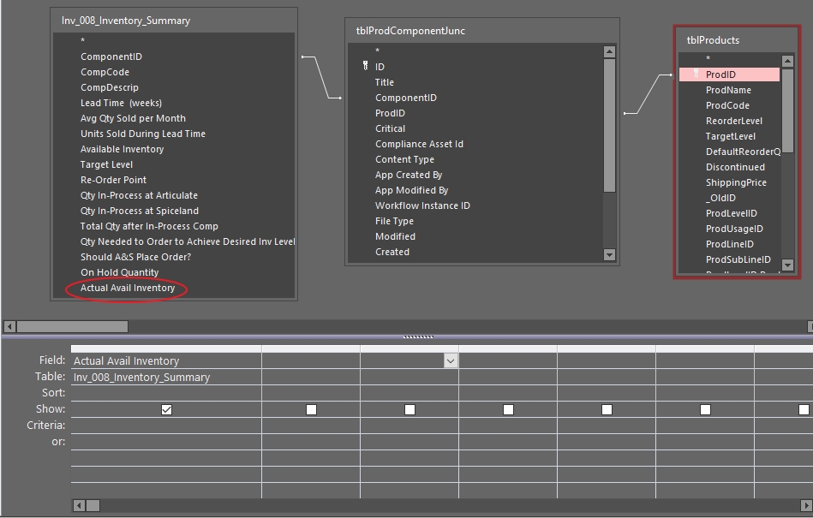The image size is (813, 518).
Task: Select the ProdName field in tblProducts
Action: click(x=730, y=90)
